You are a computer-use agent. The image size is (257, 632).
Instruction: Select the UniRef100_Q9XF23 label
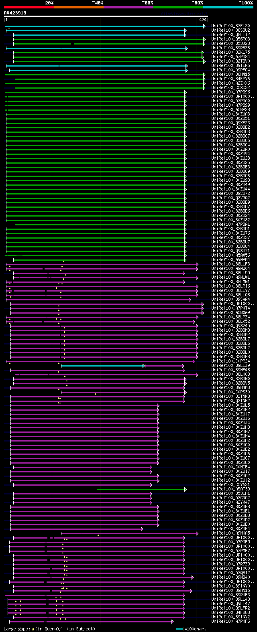point(230,123)
